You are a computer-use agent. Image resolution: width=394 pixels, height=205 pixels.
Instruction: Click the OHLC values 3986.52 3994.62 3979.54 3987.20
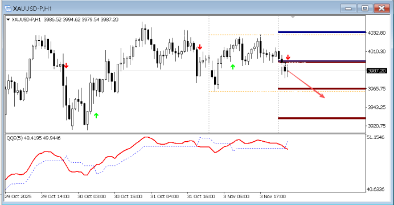81,19
